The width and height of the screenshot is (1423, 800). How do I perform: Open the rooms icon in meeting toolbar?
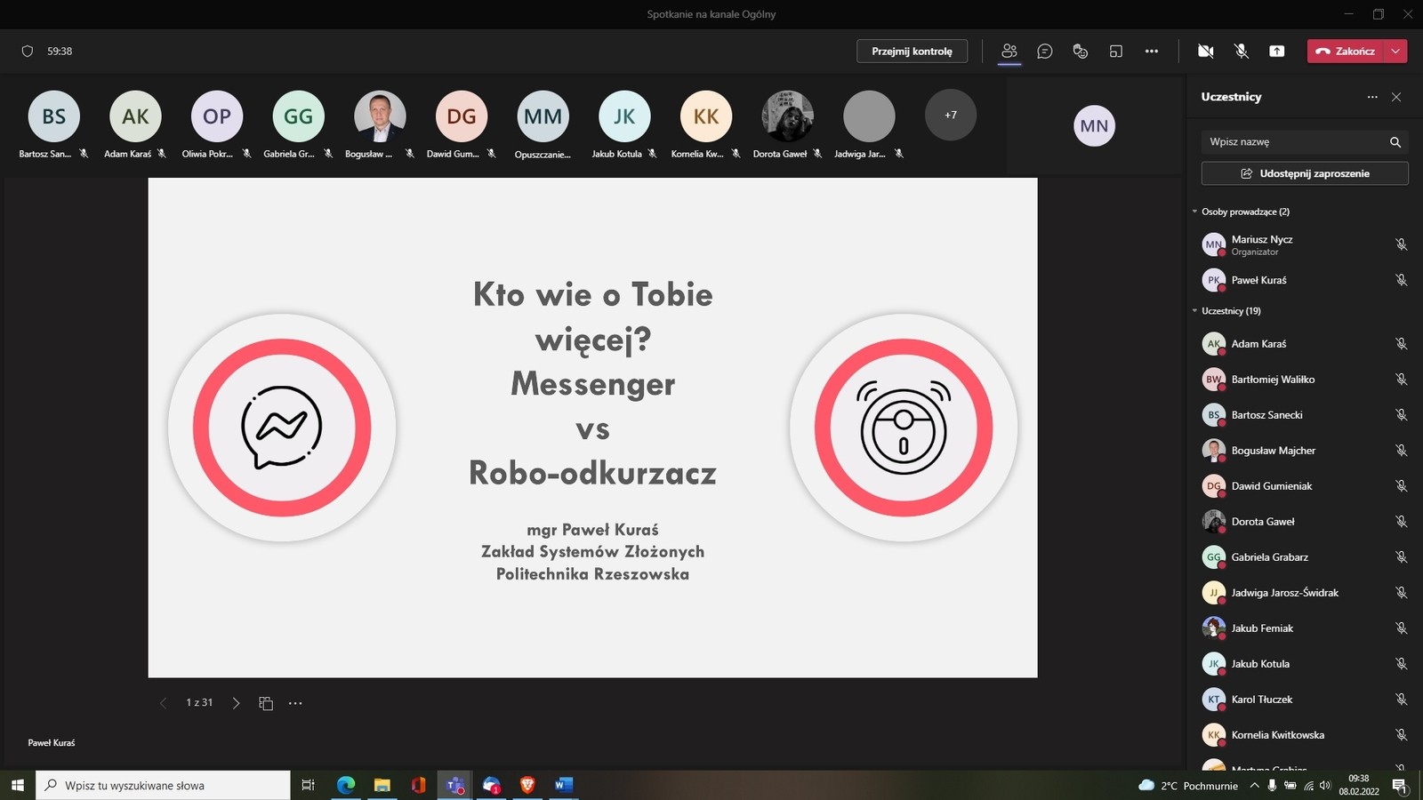coord(1116,52)
